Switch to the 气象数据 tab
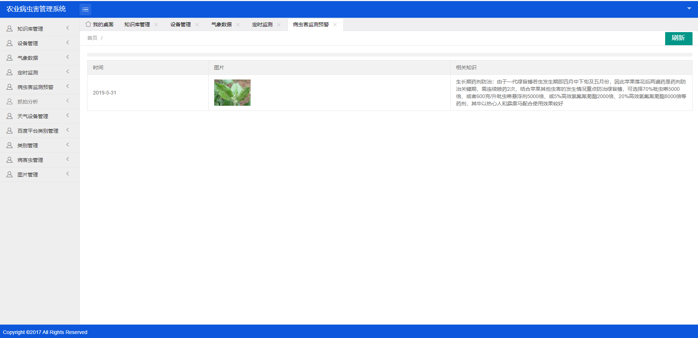This screenshot has width=698, height=338. coord(221,24)
